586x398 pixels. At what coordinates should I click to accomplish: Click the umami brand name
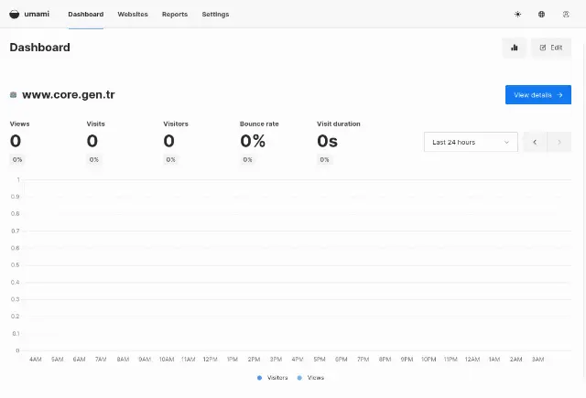click(x=37, y=15)
